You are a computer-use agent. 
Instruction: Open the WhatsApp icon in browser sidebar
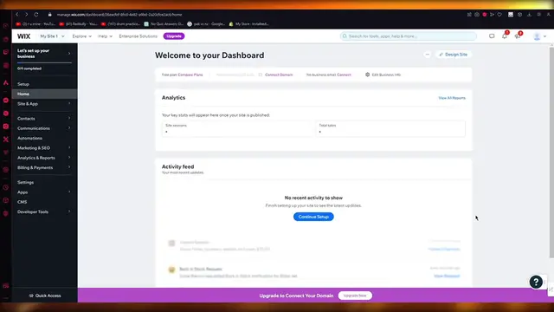pos(6,114)
